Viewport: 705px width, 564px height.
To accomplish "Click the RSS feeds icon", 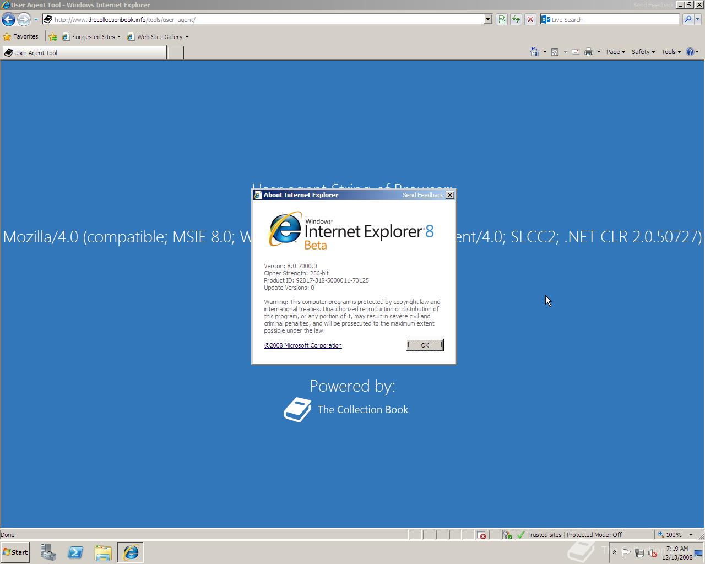I will [x=555, y=52].
